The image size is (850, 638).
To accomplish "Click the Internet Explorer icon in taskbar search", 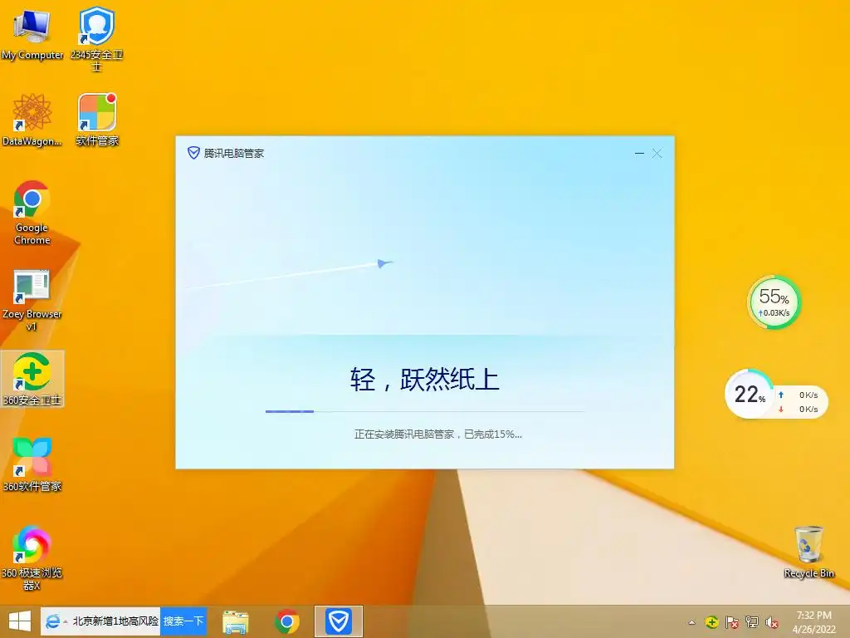I will (52, 621).
